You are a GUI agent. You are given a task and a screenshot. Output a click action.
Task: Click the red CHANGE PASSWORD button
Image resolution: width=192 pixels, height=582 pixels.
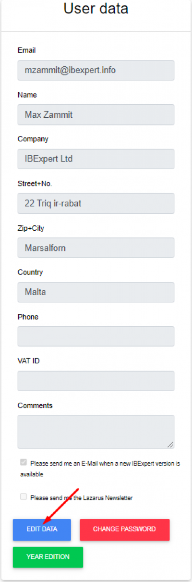point(124,529)
